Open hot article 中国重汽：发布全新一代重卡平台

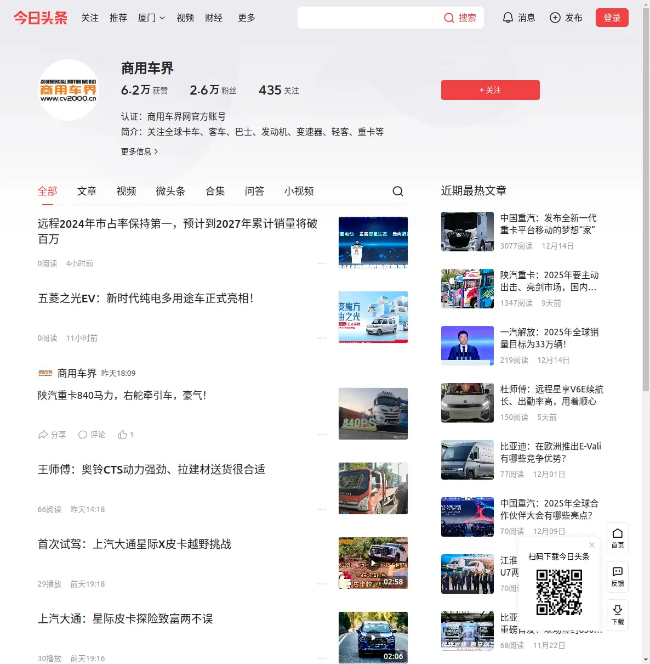(x=549, y=224)
